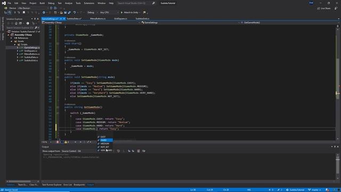
Task: Toggle Solution Explorer auto-hide pin
Action: tap(35, 19)
